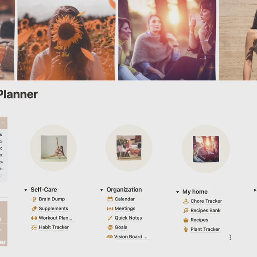Click the yoga pose thumbnail image

54,149
